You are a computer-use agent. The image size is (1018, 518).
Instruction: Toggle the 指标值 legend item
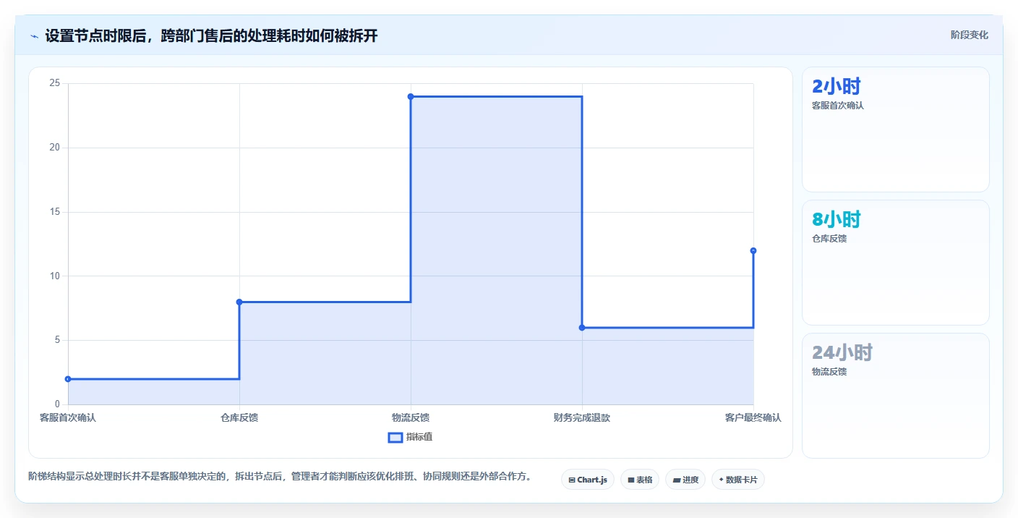[x=411, y=437]
